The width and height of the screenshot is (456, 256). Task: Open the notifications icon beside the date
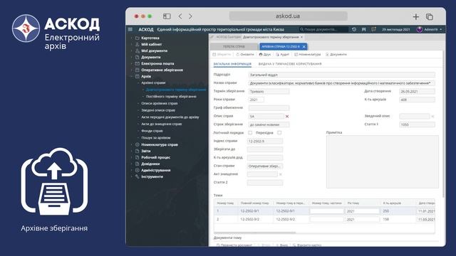[373, 29]
